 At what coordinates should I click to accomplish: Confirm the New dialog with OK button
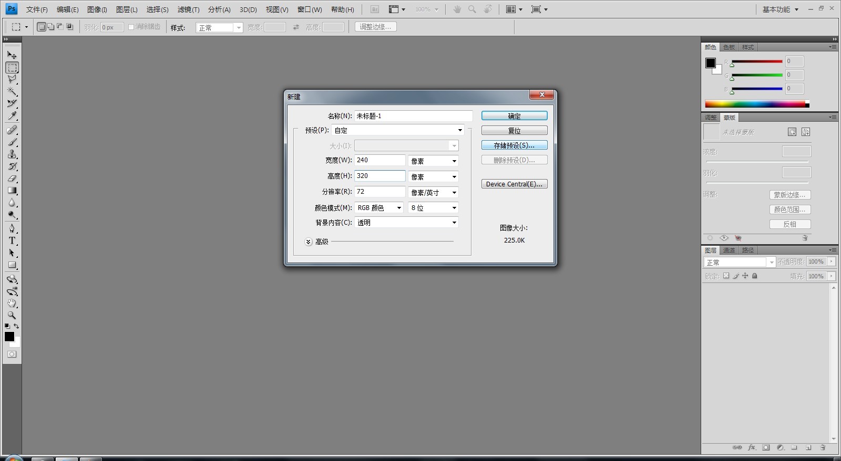tap(514, 116)
